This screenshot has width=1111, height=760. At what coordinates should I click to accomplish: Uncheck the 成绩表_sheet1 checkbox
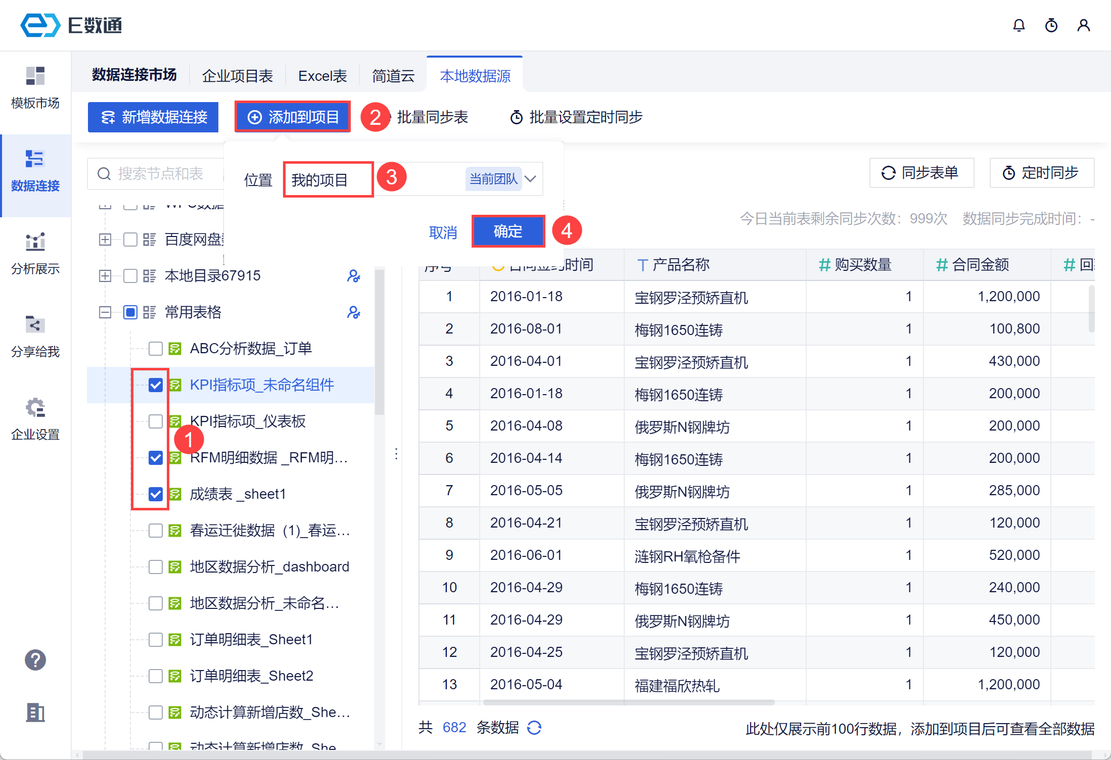coord(155,494)
